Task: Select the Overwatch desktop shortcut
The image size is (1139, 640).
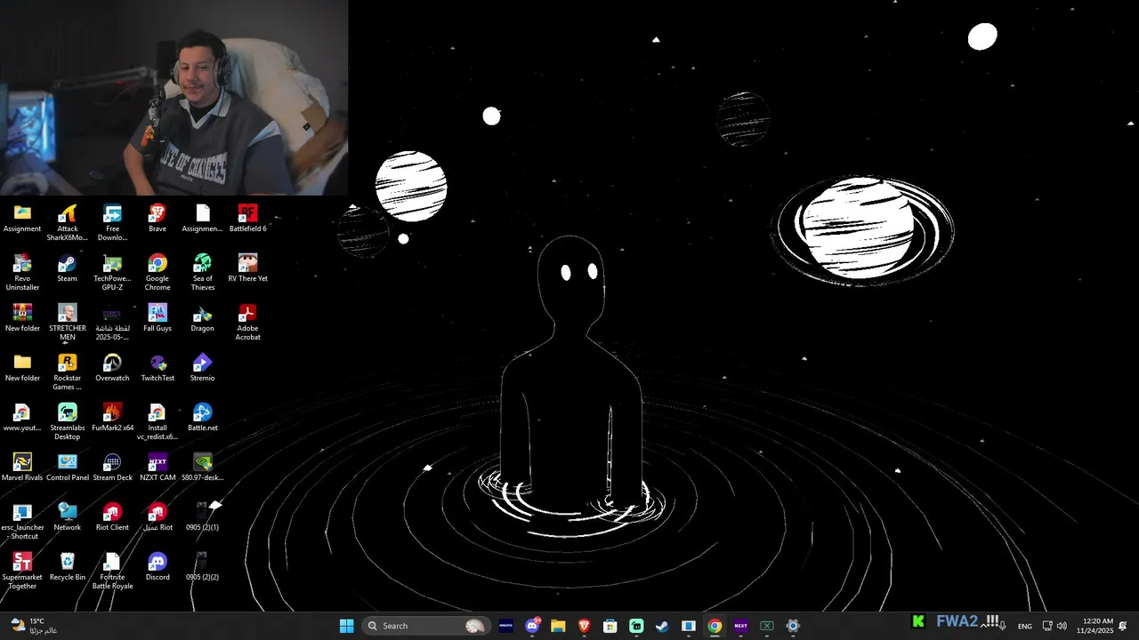Action: [112, 368]
